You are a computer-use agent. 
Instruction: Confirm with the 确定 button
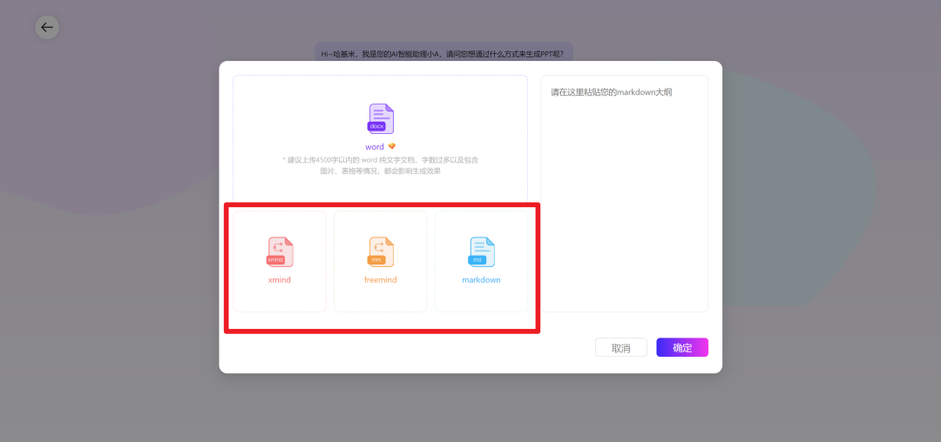(682, 348)
